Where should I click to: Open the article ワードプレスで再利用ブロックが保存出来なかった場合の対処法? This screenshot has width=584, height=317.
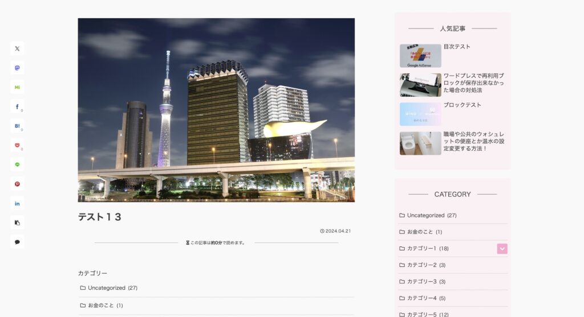coord(474,83)
